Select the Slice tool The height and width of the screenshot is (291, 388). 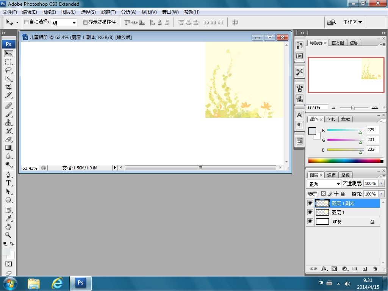[x=9, y=95]
